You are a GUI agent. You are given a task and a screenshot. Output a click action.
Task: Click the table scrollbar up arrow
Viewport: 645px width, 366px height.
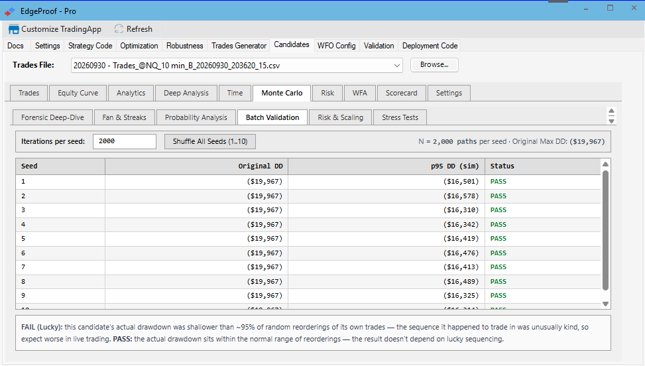(605, 164)
